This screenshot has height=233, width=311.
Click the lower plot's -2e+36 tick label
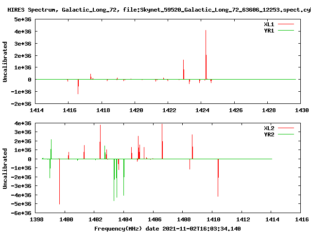click(21, 177)
